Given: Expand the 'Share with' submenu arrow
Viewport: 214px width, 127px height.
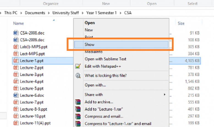Looking at the screenshot, I should [165, 94].
